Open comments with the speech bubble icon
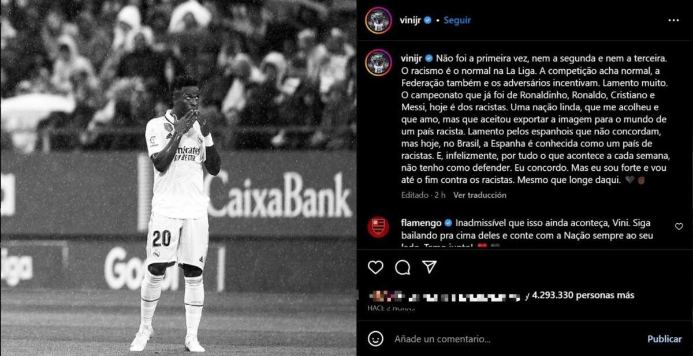This screenshot has width=693, height=356. click(403, 267)
